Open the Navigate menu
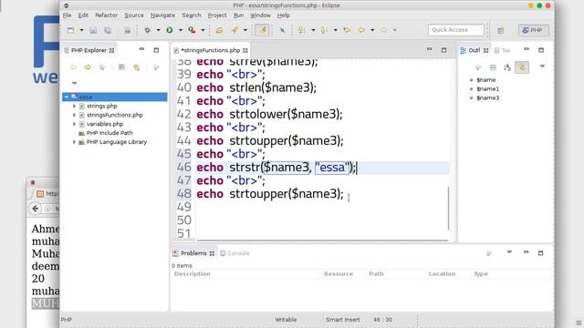584x328 pixels. pyautogui.click(x=162, y=15)
